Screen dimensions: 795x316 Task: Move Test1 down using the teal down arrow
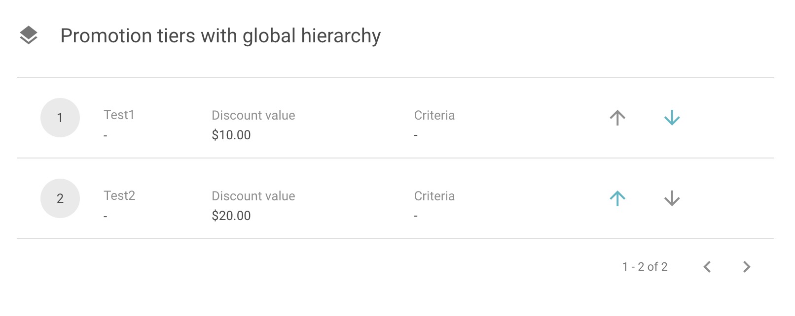coord(672,118)
